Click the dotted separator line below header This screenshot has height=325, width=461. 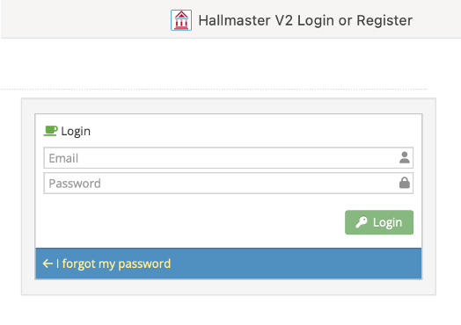pyautogui.click(x=214, y=89)
